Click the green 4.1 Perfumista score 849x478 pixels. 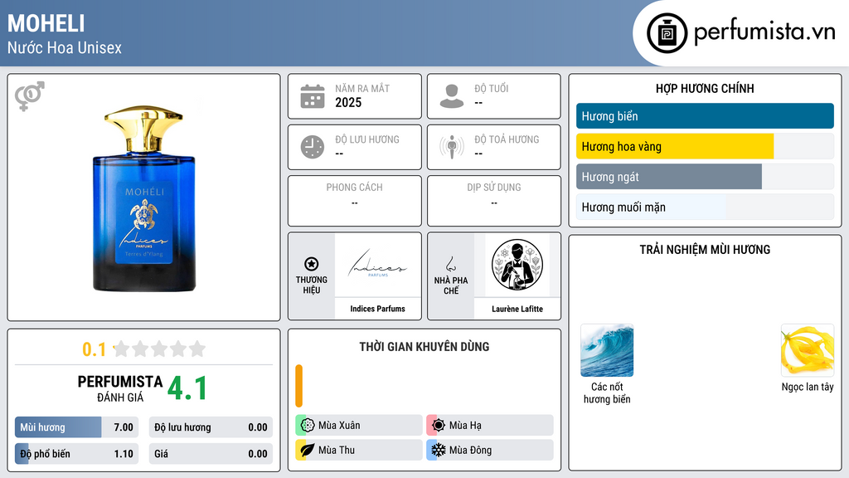coord(187,388)
